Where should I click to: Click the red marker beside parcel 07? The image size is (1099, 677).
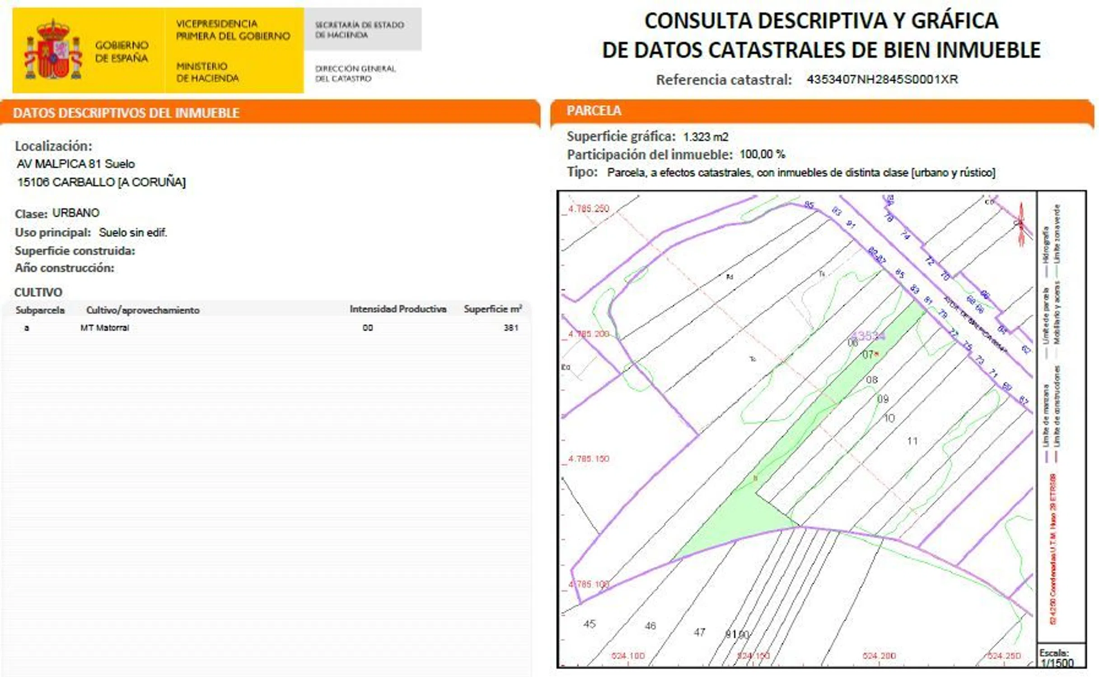coord(877,354)
